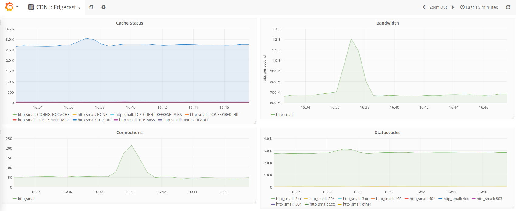Image resolution: width=516 pixels, height=211 pixels.
Task: Toggle http_small series in Bandwidth legend
Action: click(x=285, y=115)
